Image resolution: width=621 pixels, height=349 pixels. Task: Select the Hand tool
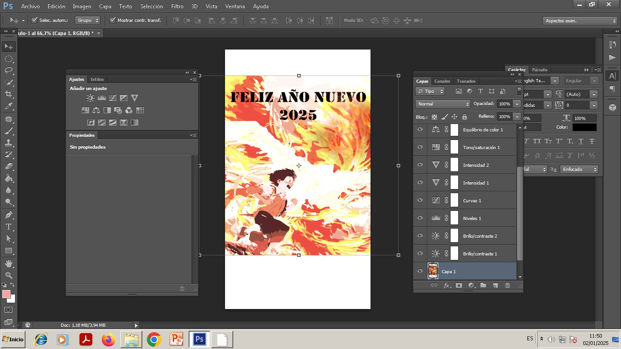(9, 264)
